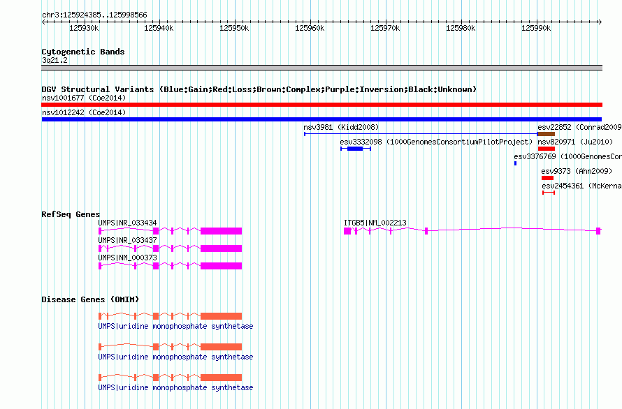Click the 3q21.2 band label
The height and width of the screenshot is (409, 622).
(x=55, y=60)
